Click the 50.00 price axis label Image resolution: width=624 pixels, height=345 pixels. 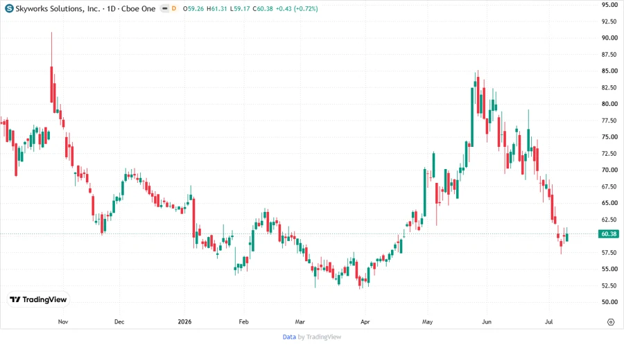point(609,301)
